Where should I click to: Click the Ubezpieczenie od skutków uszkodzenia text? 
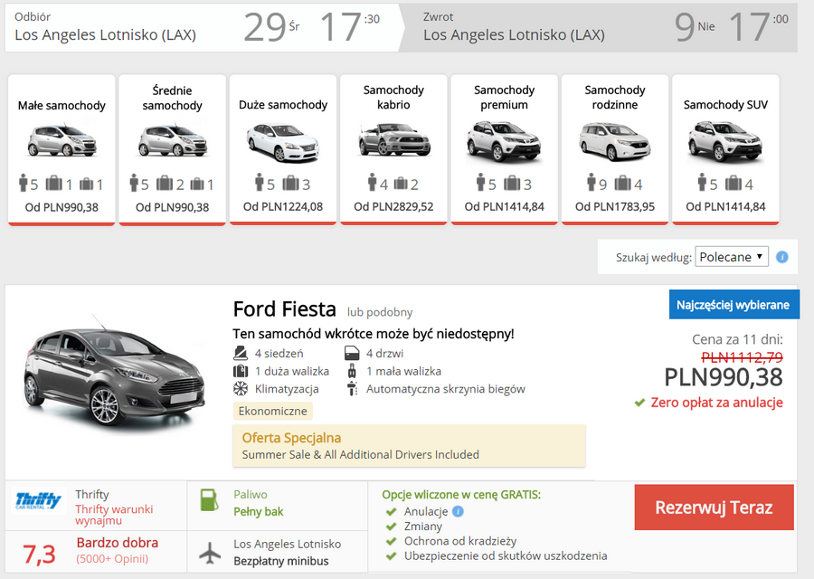tap(506, 555)
